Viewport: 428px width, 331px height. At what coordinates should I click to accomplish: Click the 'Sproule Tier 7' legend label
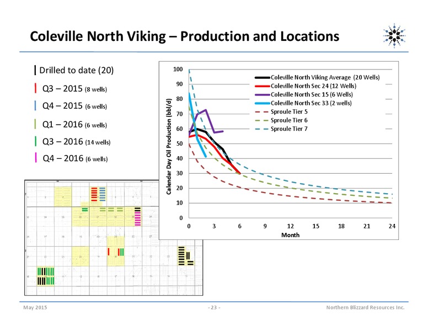pos(289,129)
